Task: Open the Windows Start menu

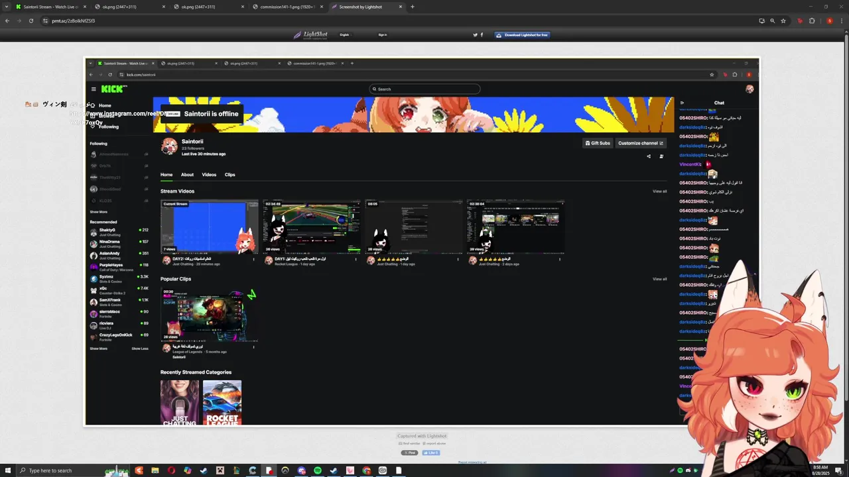Action: click(x=7, y=470)
